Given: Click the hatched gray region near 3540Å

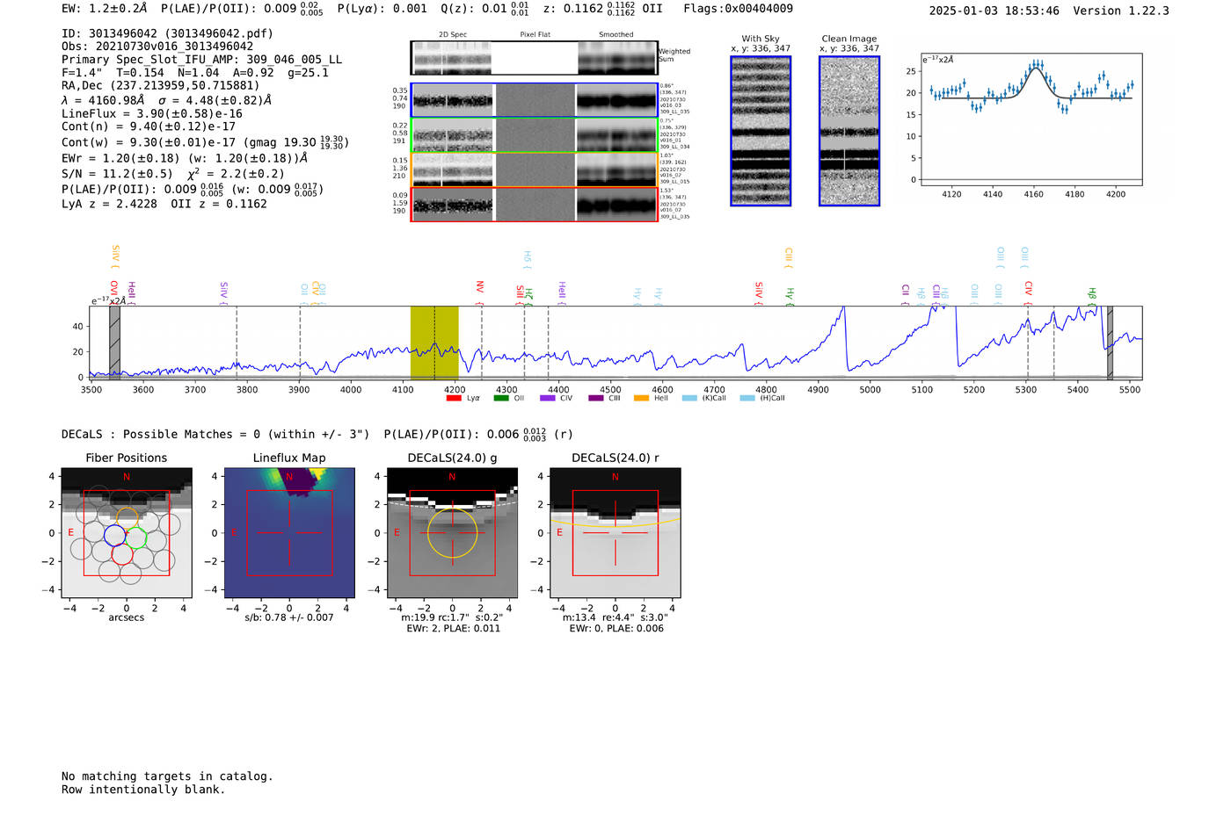Looking at the screenshot, I should tap(114, 343).
